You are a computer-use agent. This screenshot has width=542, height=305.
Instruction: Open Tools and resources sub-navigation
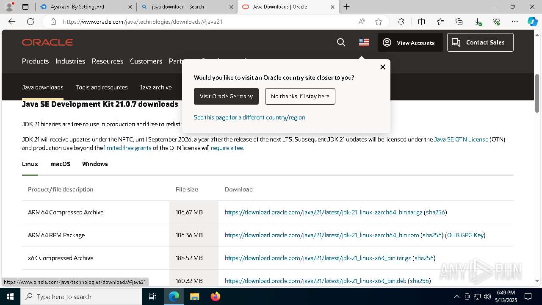(102, 87)
